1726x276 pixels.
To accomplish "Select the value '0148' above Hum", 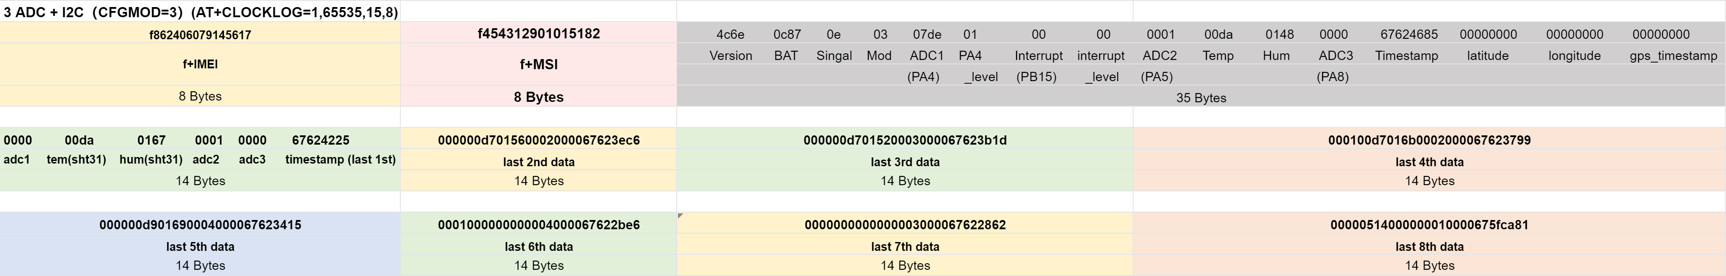I will 1280,34.
